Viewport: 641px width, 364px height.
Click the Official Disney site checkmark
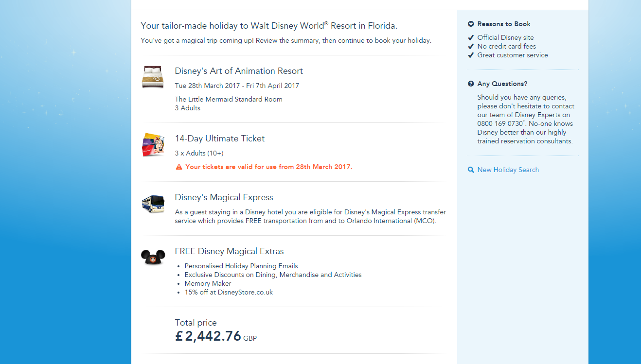(x=471, y=37)
